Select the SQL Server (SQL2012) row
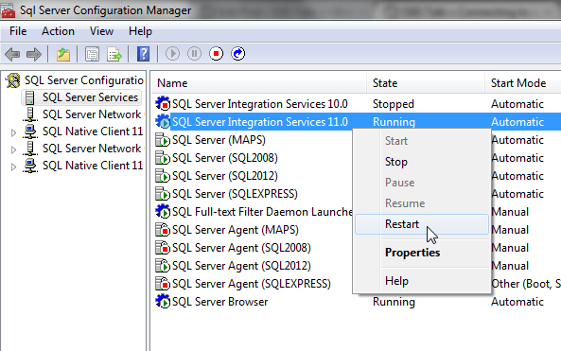This screenshot has height=351, width=561. tap(252, 176)
